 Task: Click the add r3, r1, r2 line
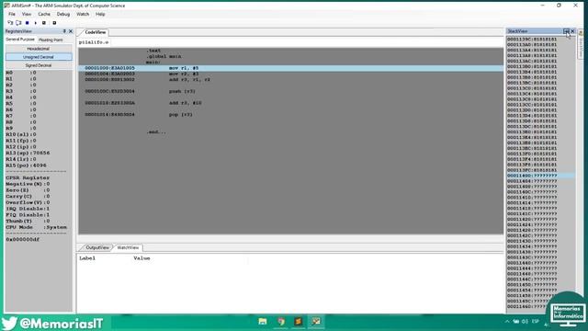tap(290, 80)
